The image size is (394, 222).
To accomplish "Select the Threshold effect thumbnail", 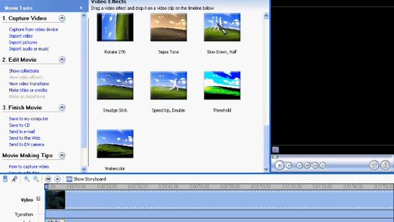I will point(222,86).
